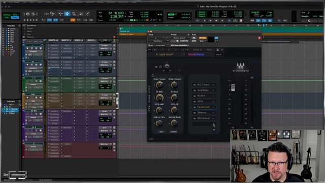Click the input gain knob at top of StudioRack

pos(167,66)
